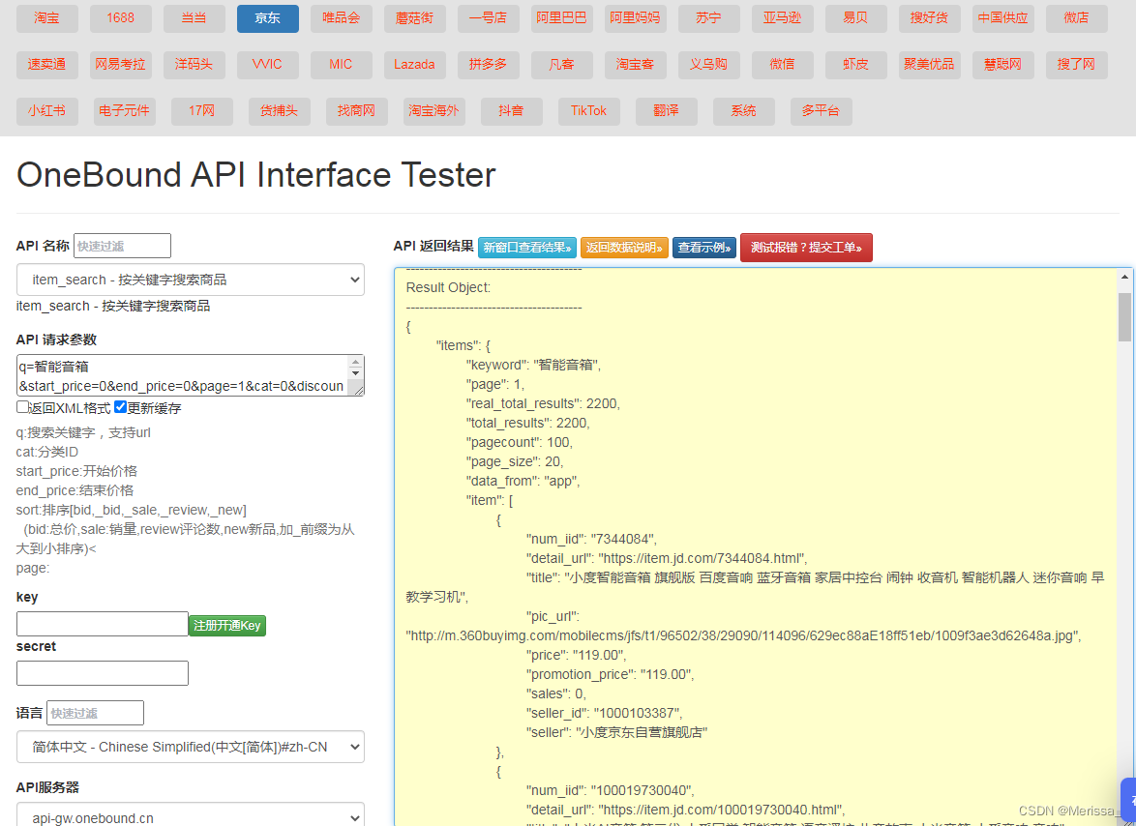Select the active 京东 tab
The width and height of the screenshot is (1136, 826).
coord(268,18)
